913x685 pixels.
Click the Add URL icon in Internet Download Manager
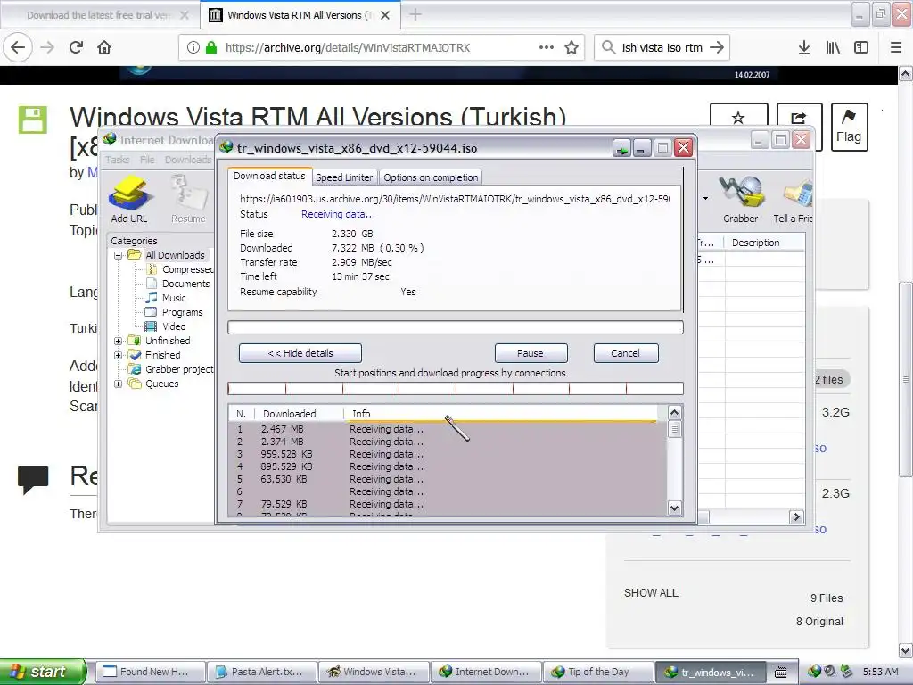[x=128, y=199]
